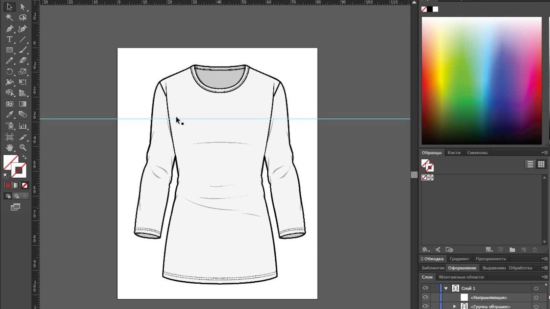Toggle visibility of <Направляющая> row
This screenshot has height=309, width=550.
[x=425, y=297]
